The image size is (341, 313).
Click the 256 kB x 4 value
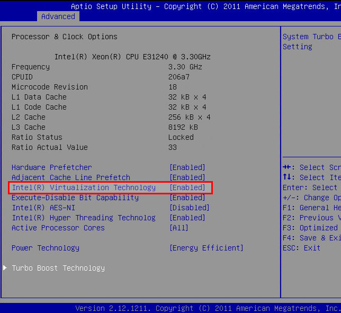190,117
